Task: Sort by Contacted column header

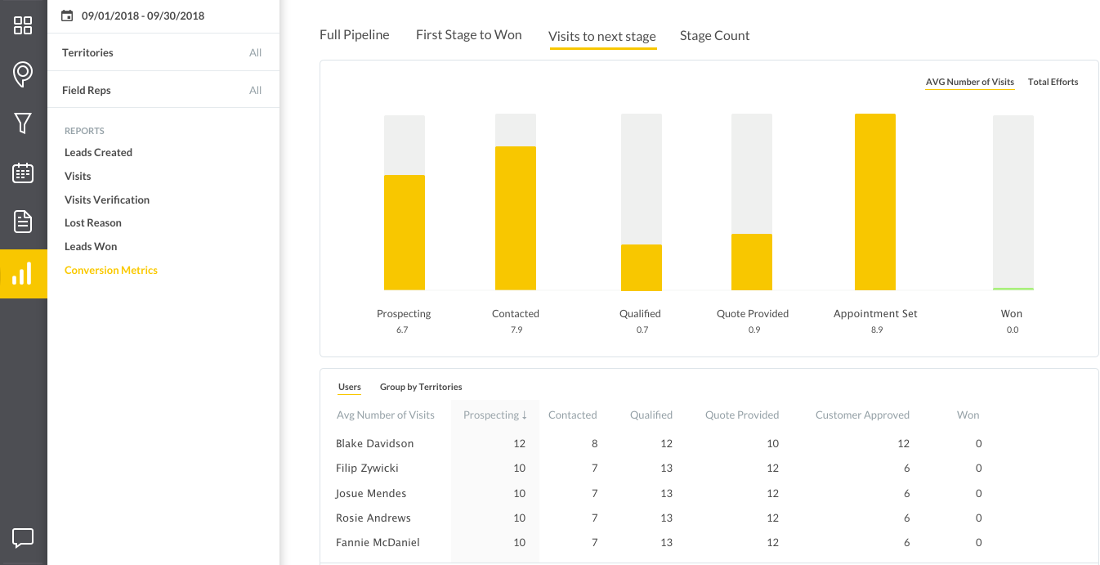Action: (572, 415)
